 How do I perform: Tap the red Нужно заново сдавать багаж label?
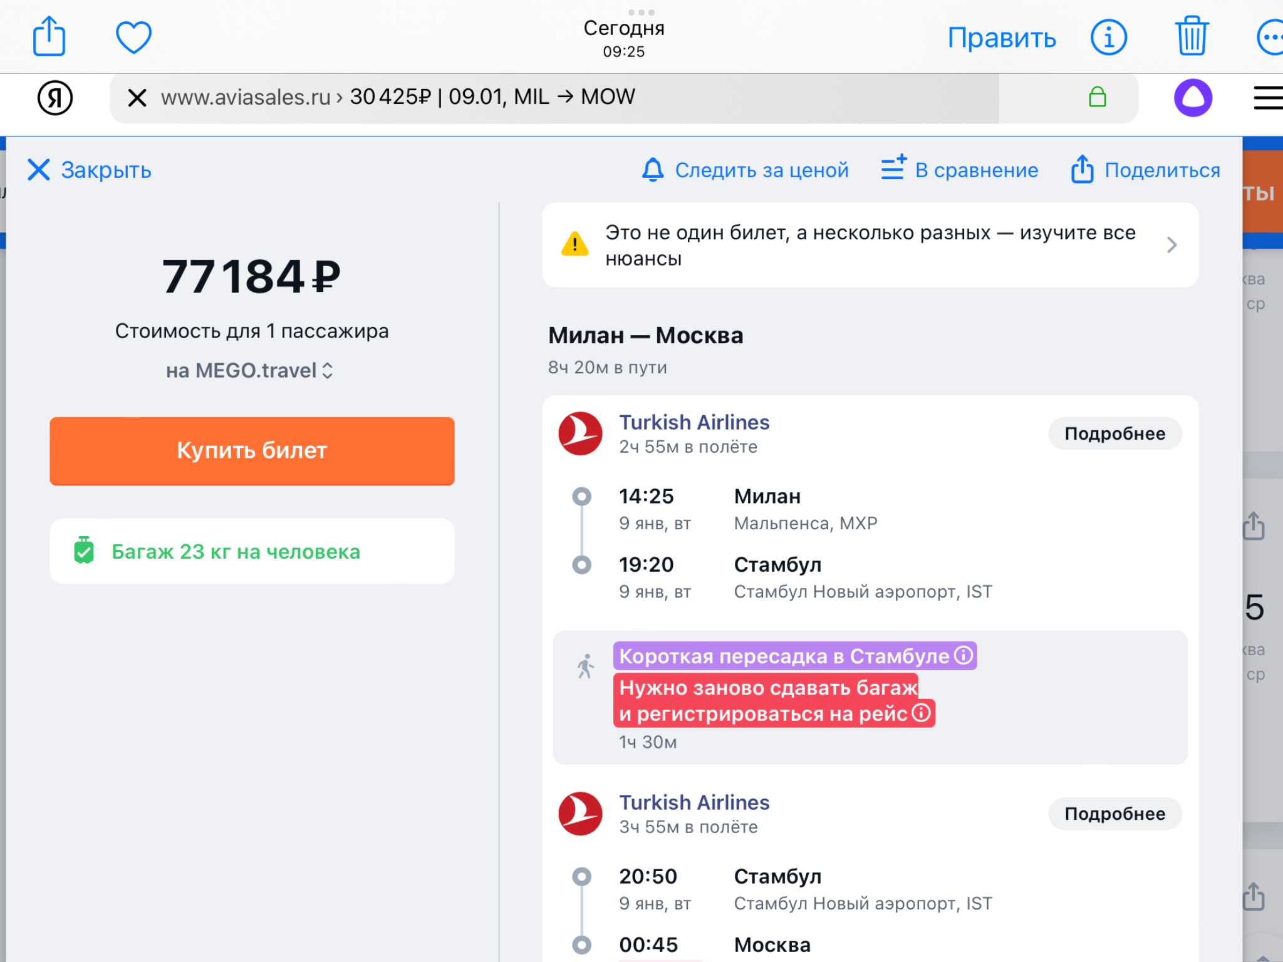tap(774, 700)
